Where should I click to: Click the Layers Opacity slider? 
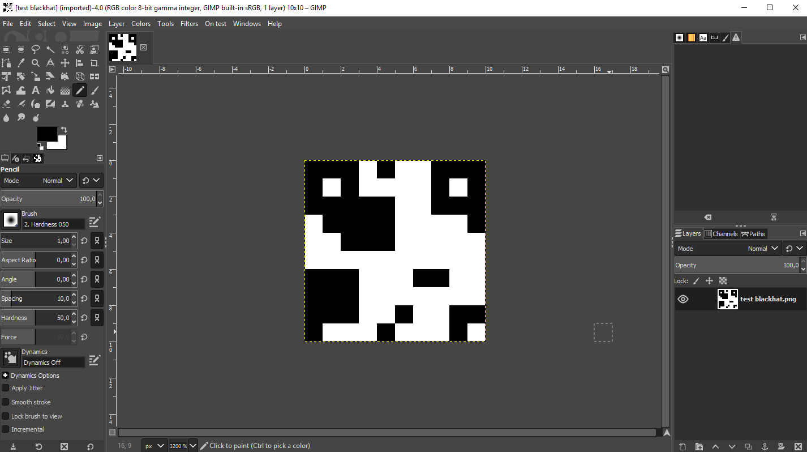[736, 265]
